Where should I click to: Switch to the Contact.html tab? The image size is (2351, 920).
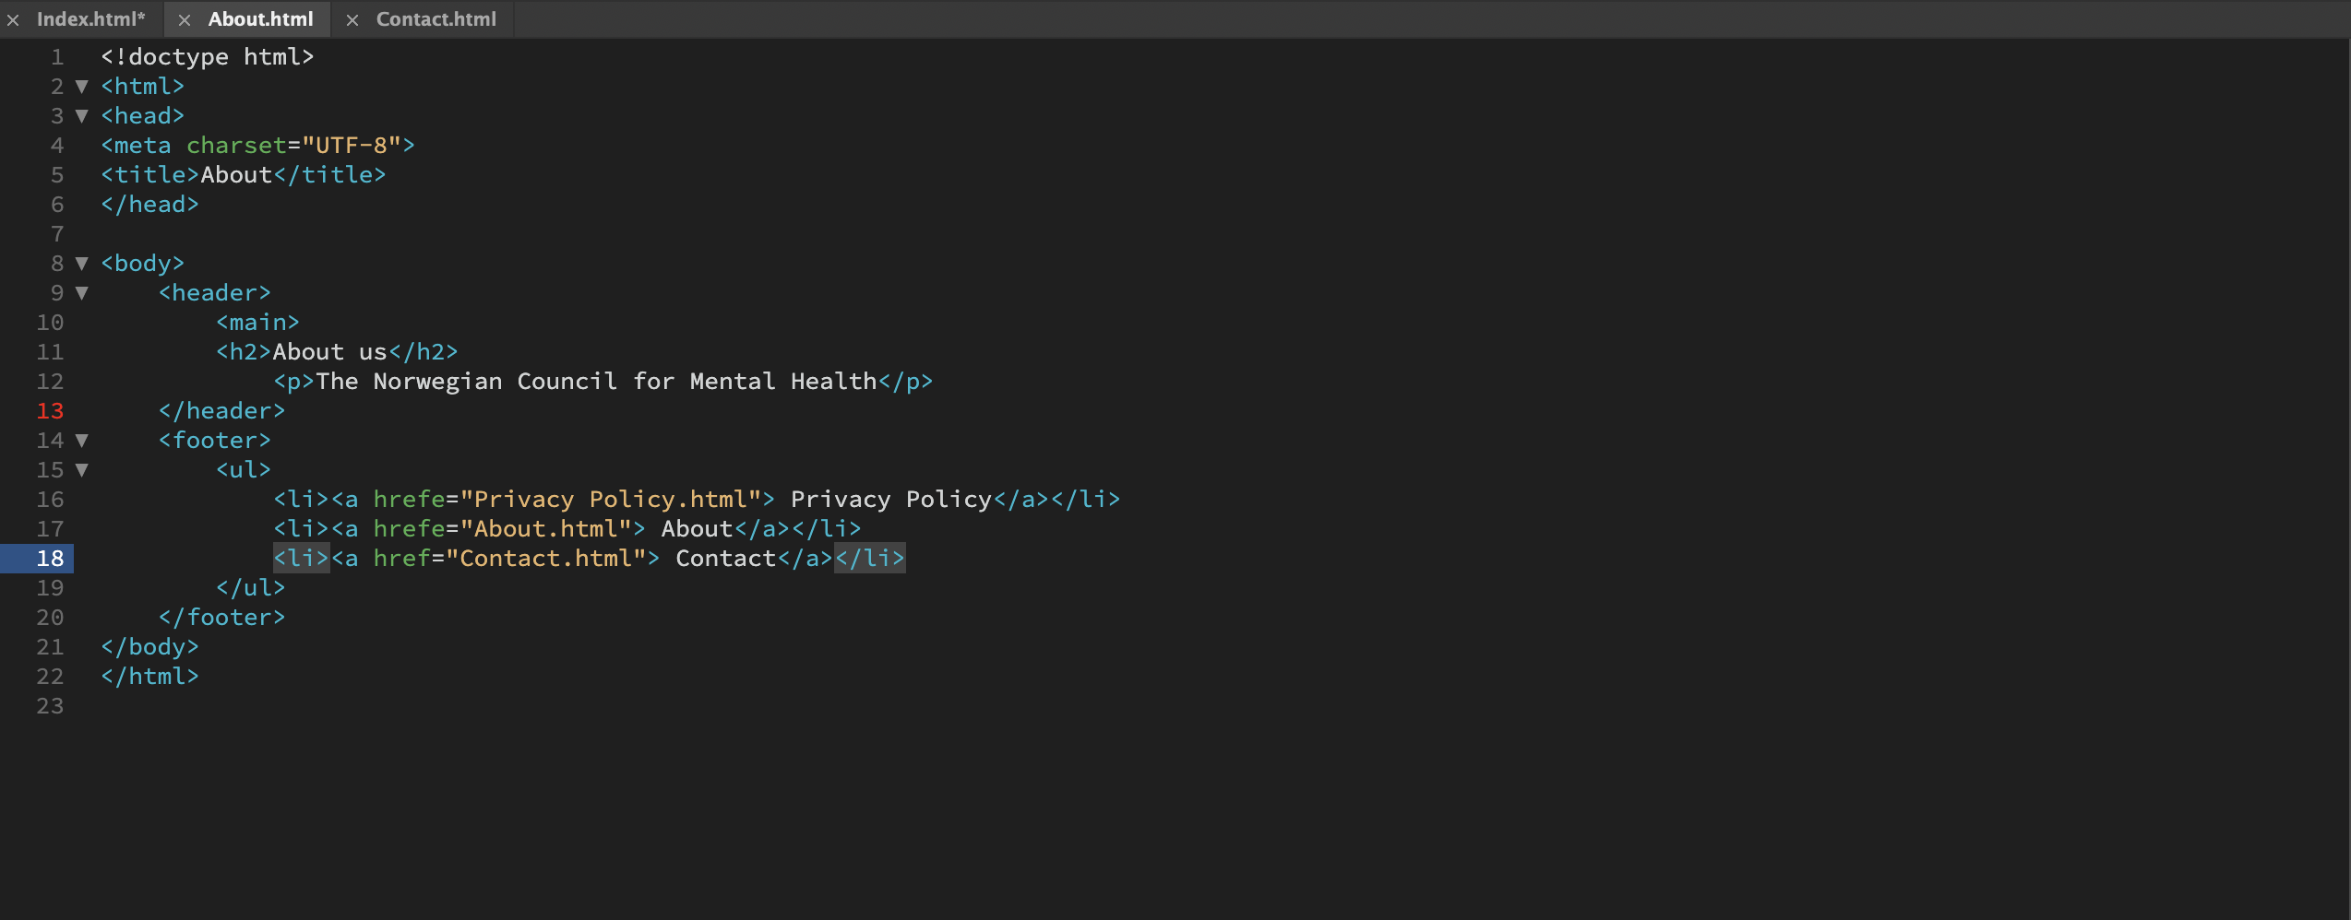pos(436,19)
